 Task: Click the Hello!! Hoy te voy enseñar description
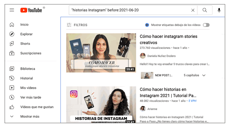175,64
